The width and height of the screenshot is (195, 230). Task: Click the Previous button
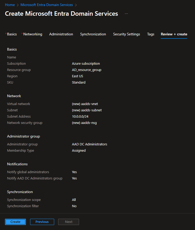[42, 222]
